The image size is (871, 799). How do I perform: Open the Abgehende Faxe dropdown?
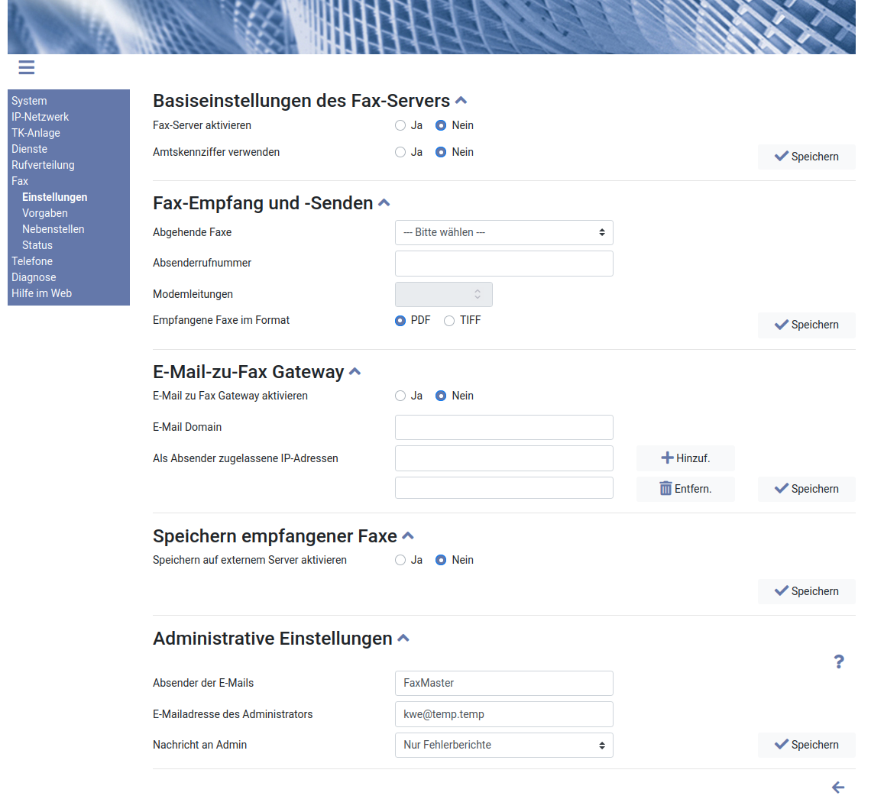[x=503, y=232]
